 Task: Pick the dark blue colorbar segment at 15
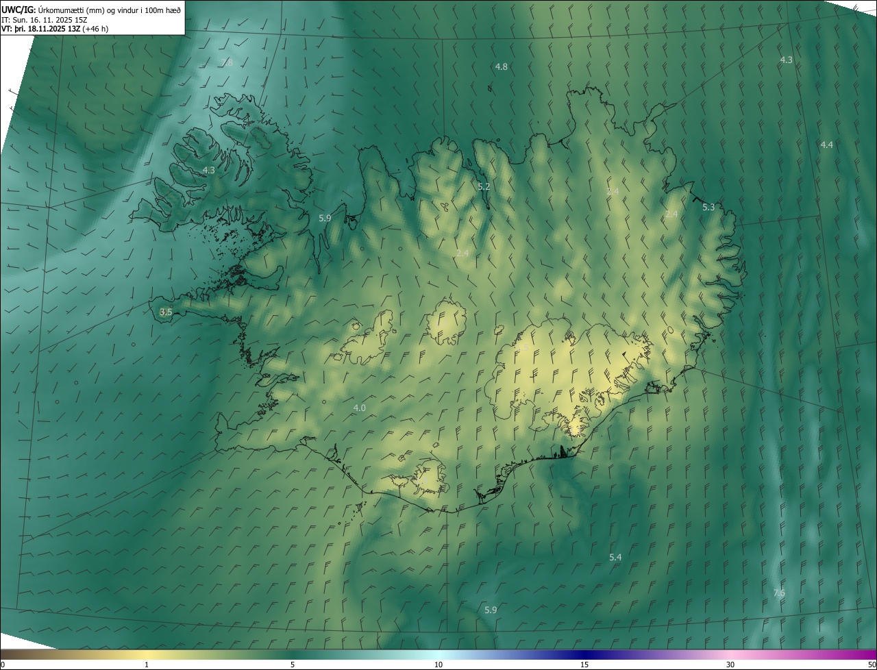(584, 654)
